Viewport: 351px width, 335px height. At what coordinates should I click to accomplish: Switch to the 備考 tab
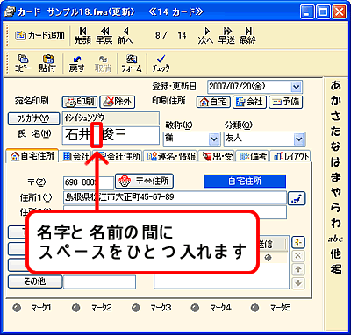(x=253, y=156)
